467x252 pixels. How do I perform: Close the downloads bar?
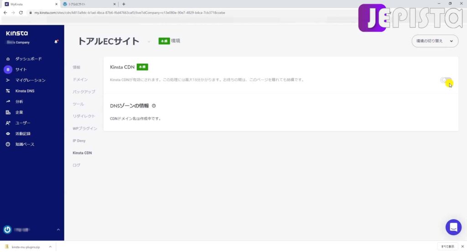tap(462, 247)
